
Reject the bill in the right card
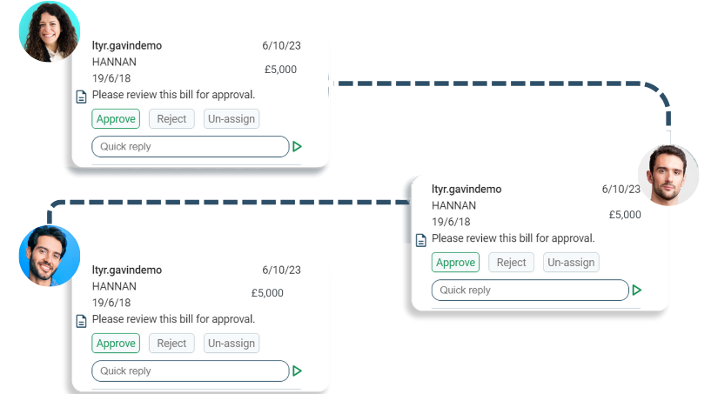click(511, 263)
